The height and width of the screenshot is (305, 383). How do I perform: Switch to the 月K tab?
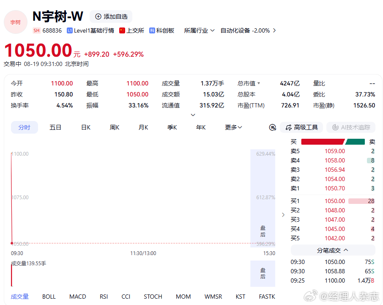click(x=143, y=127)
